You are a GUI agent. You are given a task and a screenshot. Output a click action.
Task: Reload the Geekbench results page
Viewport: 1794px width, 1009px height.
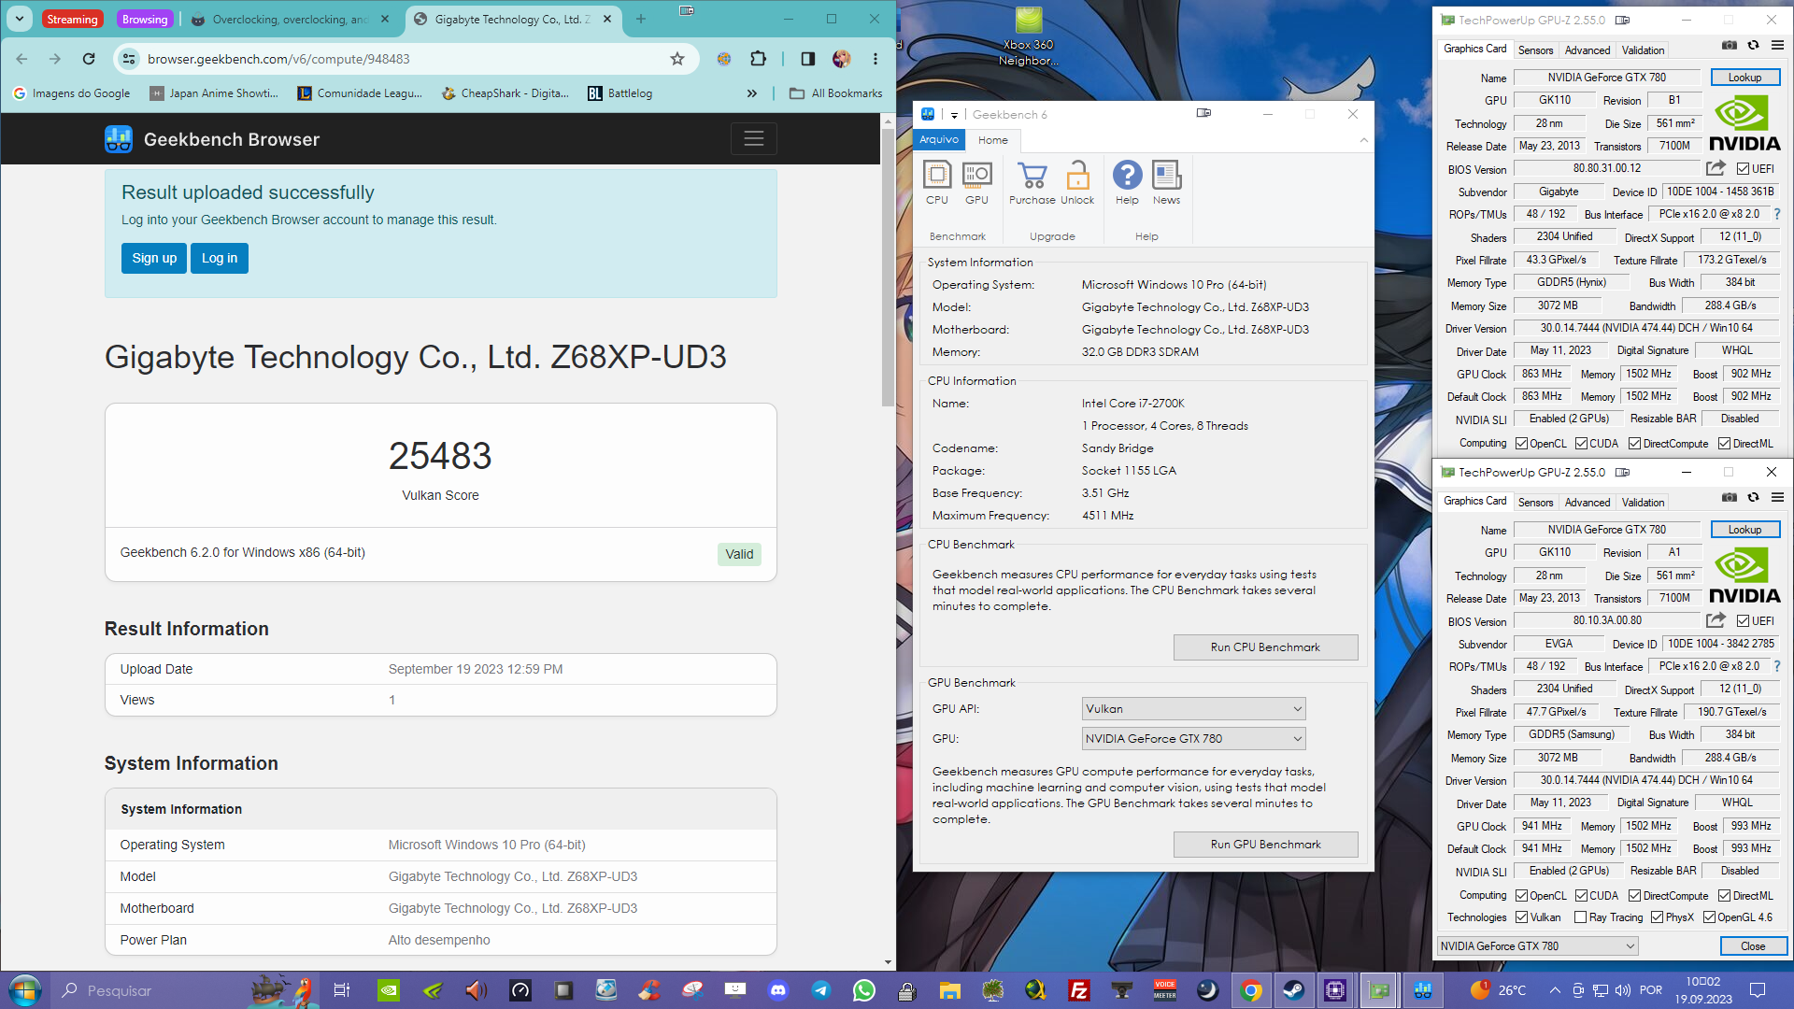click(89, 59)
